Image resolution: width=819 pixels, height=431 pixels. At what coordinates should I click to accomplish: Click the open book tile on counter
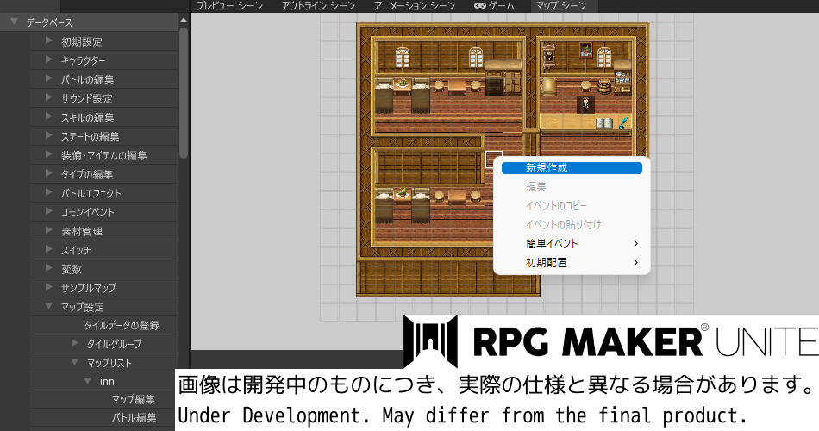coord(604,125)
